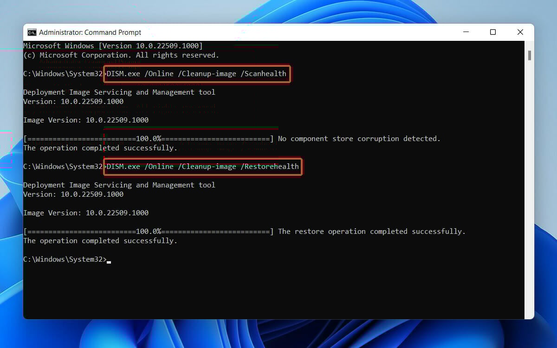Click the blinking cursor at the last prompt
The width and height of the screenshot is (557, 348).
[109, 262]
